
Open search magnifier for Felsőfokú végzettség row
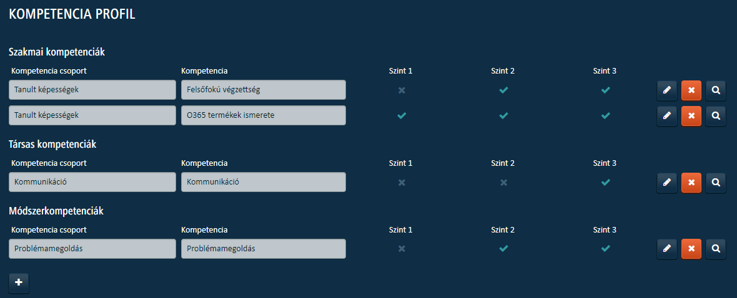click(716, 90)
